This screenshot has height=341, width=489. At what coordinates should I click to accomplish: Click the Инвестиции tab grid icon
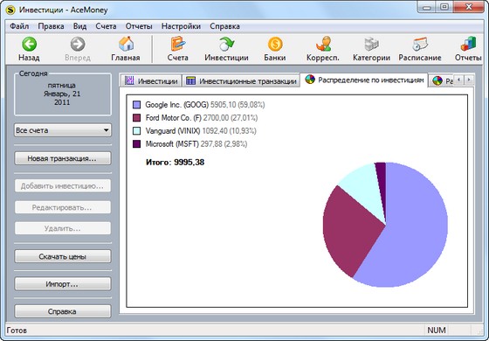pos(129,80)
